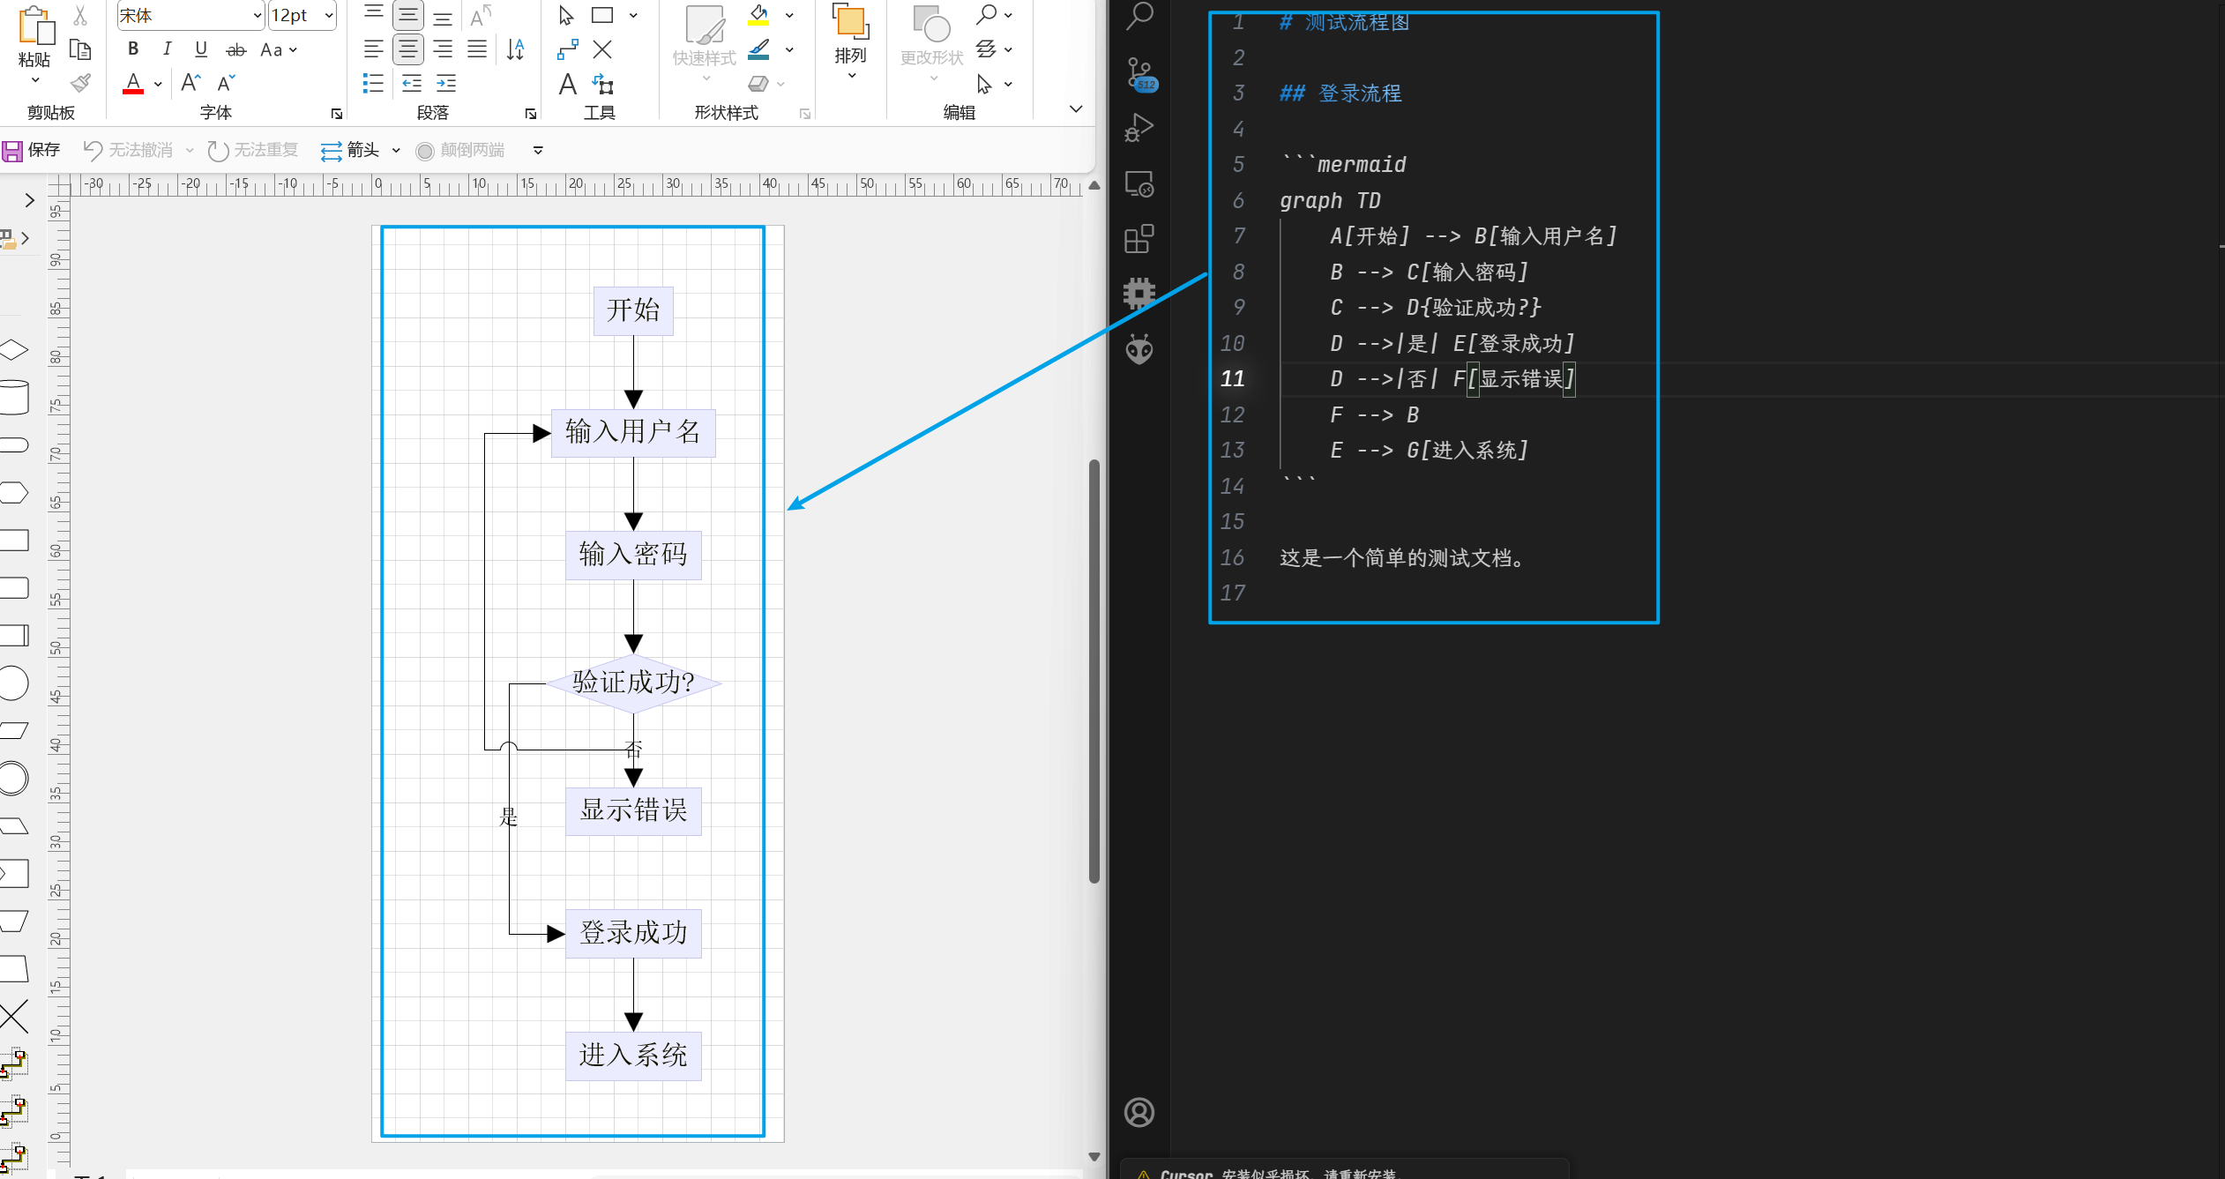Open Source Control panel
This screenshot has height=1179, width=2225.
pos(1139,73)
